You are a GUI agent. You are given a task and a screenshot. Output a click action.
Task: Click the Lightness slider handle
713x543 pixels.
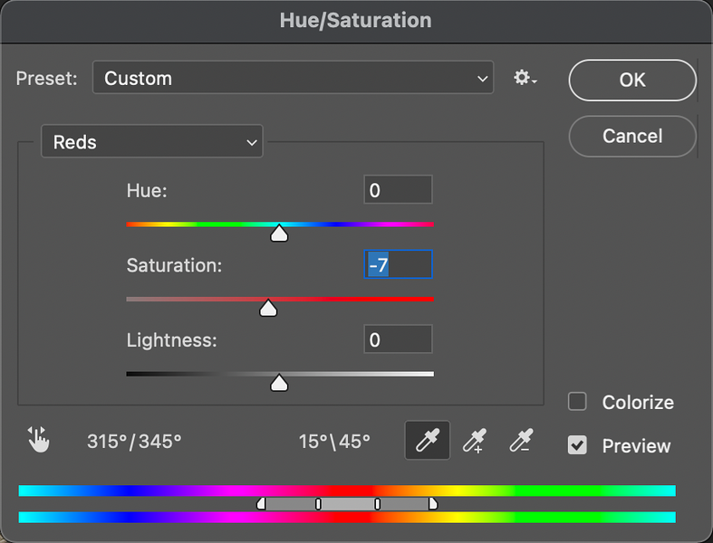coord(279,383)
